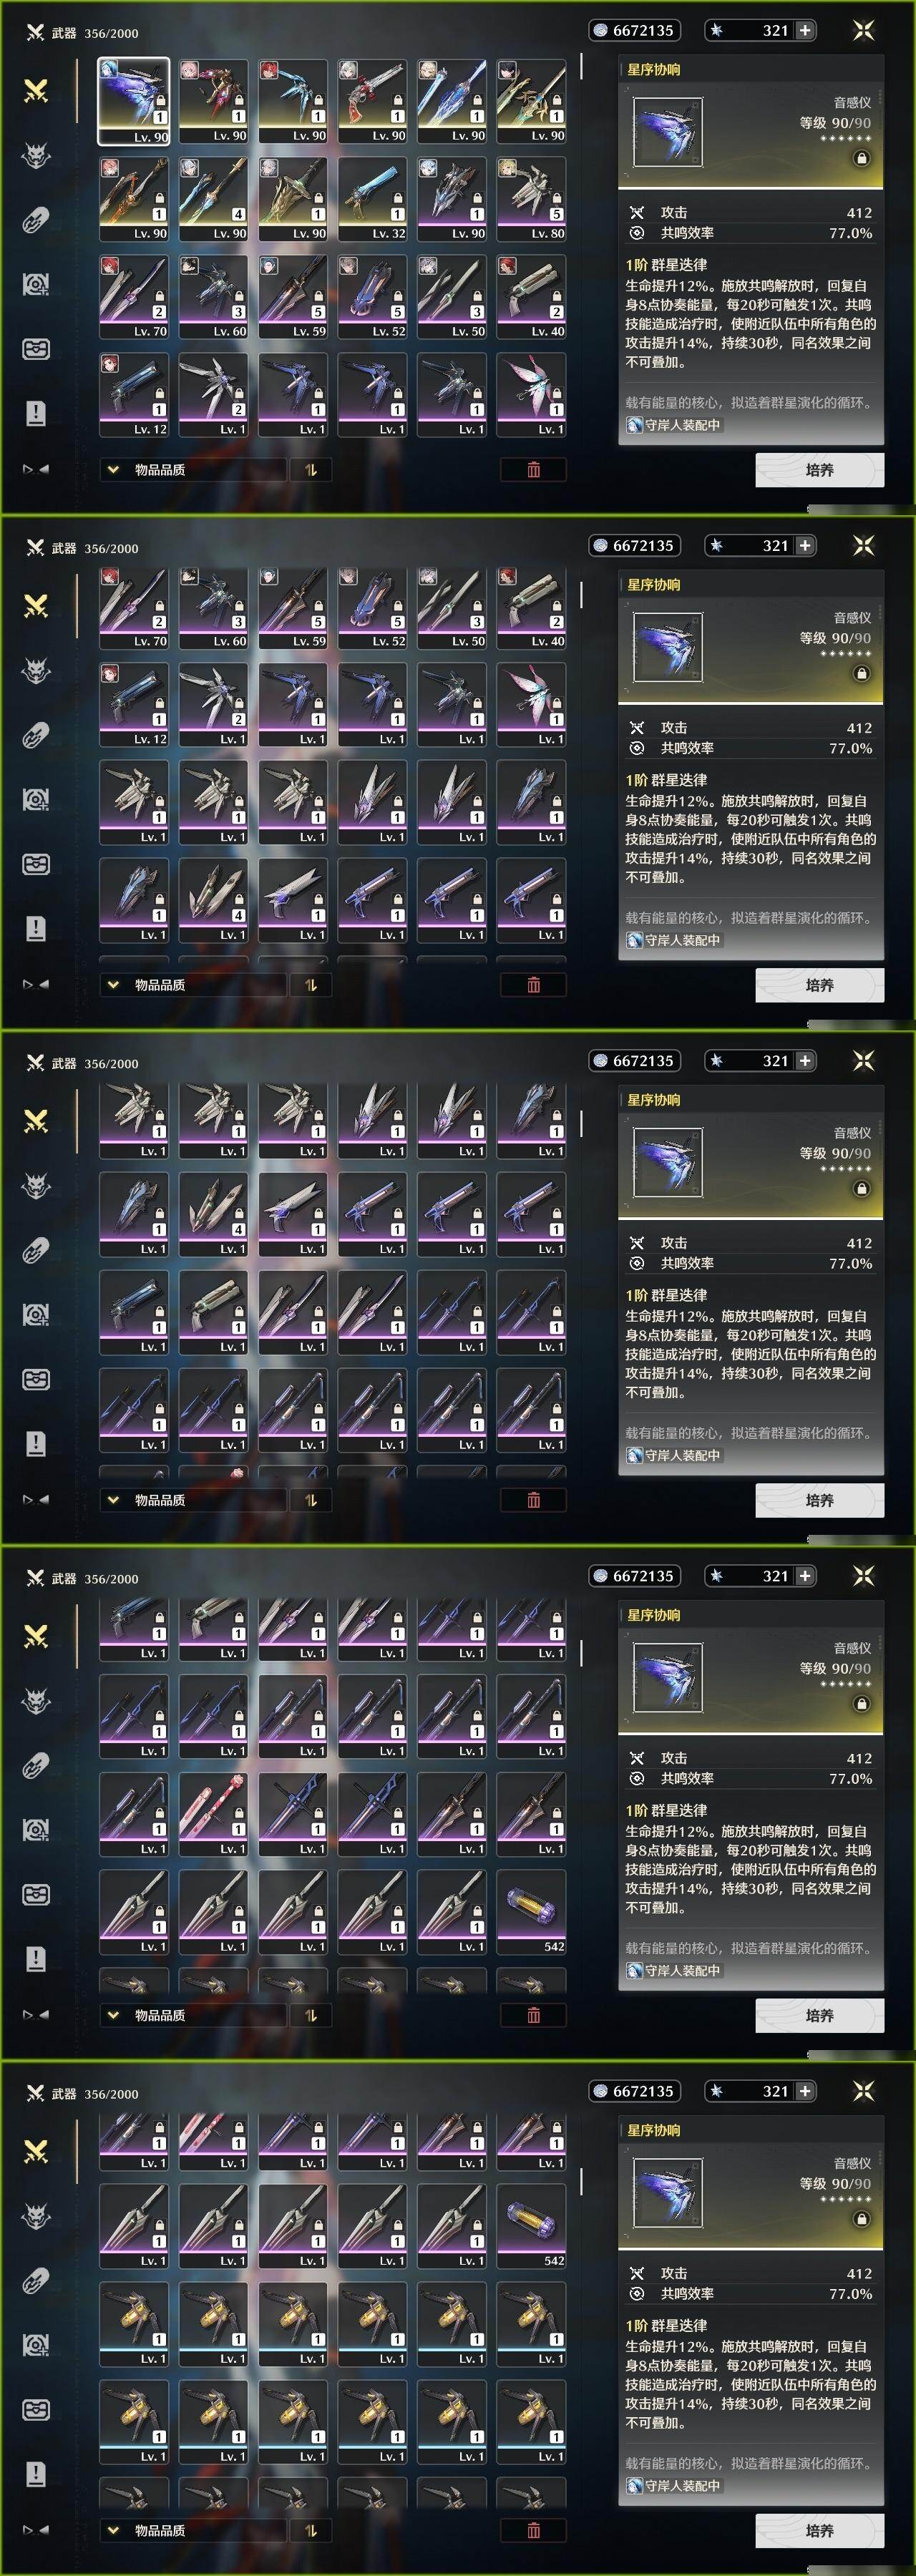Click 培养 button in bottommost screenshot
916x2576 pixels.
pos(819,2530)
